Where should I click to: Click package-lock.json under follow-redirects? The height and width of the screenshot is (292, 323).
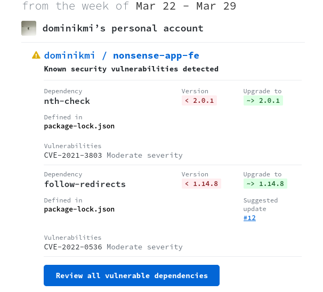(x=79, y=209)
